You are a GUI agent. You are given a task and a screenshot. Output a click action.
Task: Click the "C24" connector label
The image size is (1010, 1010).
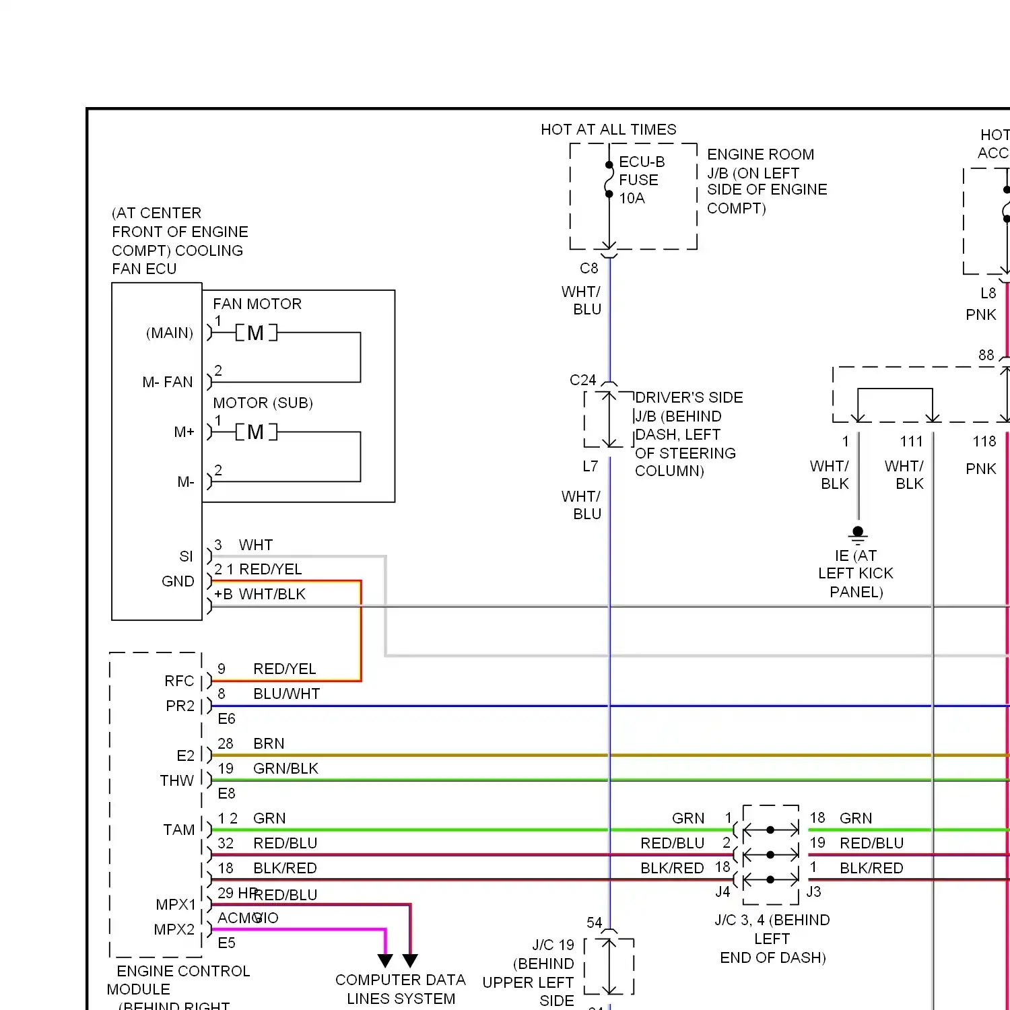(583, 380)
